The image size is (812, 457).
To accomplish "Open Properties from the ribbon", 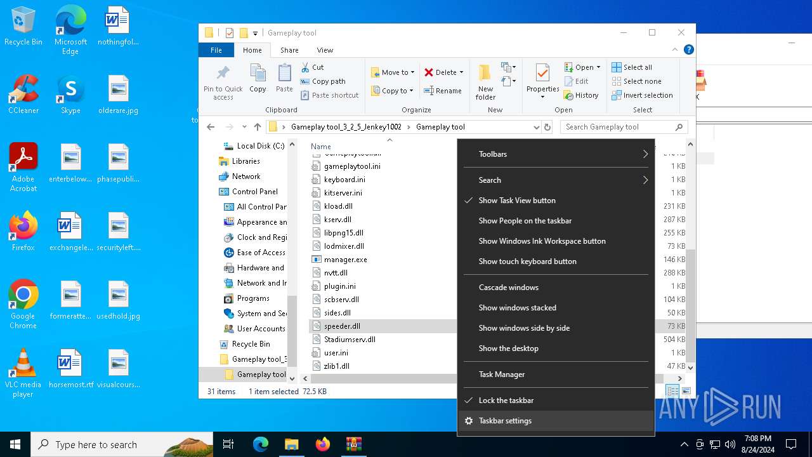I will click(x=542, y=82).
